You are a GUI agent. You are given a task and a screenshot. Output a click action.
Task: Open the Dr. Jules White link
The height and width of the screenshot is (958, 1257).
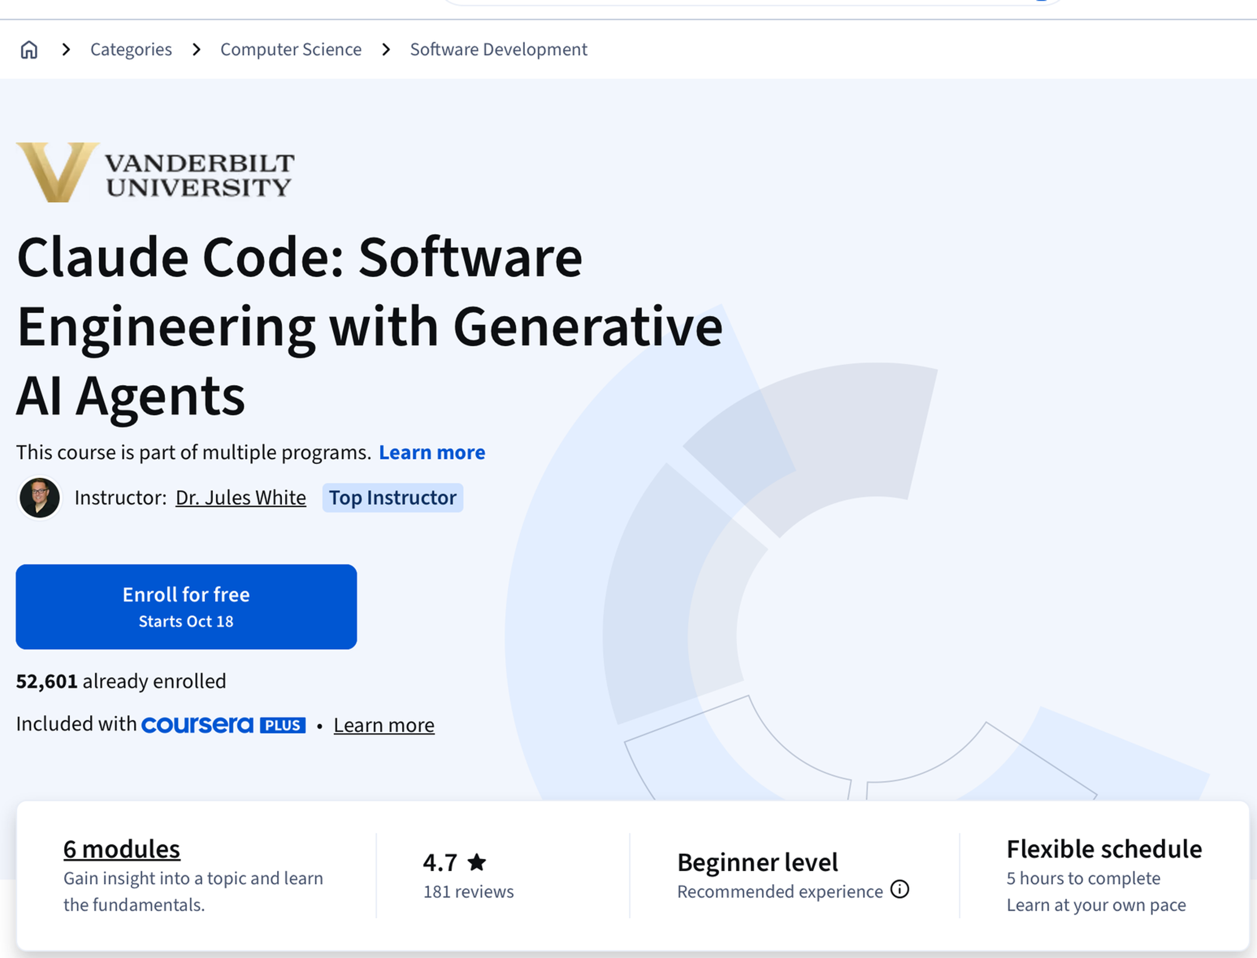coord(241,498)
